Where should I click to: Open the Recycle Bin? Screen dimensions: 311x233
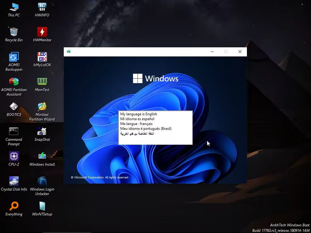click(x=14, y=32)
